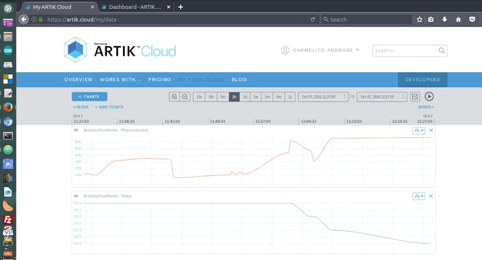This screenshot has height=260, width=482.
Task: Switch to My ARTIK Cloud browser tab
Action: click(x=59, y=6)
